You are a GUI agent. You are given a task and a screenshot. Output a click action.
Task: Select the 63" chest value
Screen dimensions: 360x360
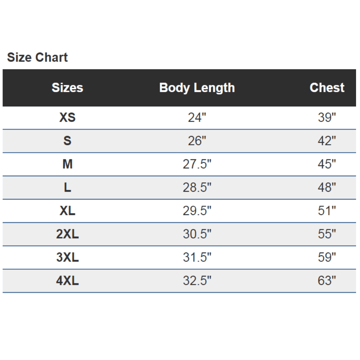pos(327,281)
